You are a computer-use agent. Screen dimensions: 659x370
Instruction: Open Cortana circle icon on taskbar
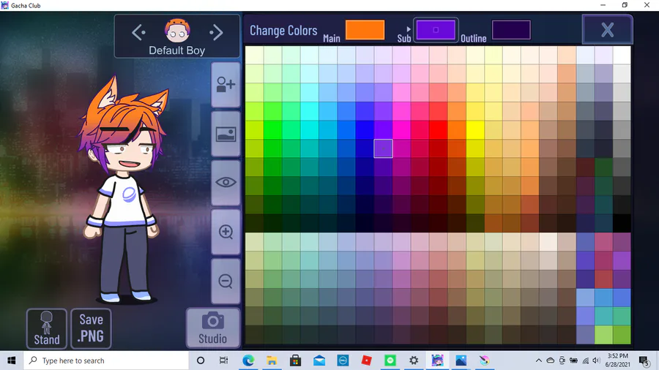tap(201, 360)
